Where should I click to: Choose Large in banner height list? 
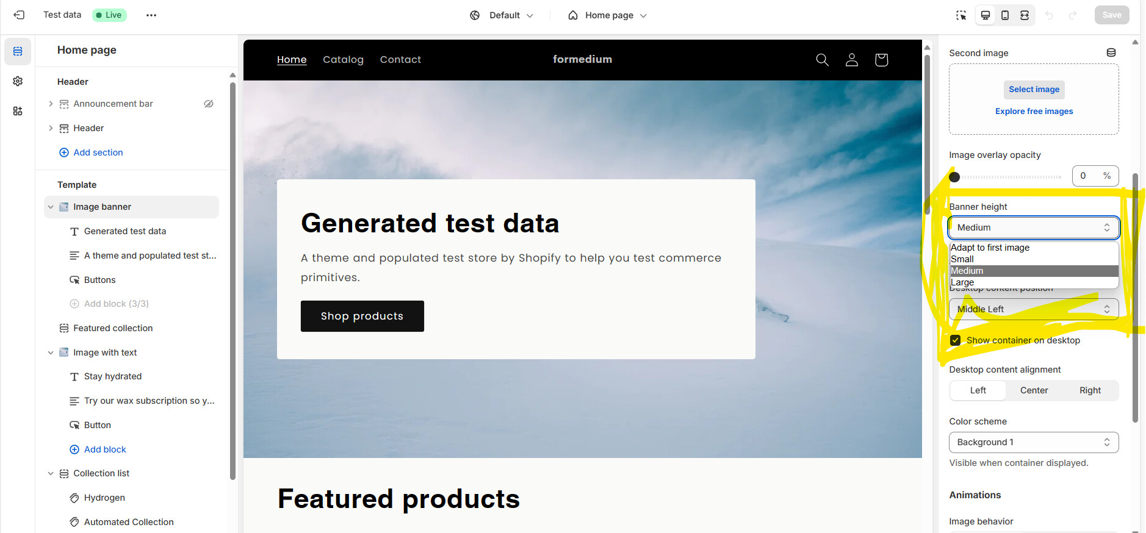pos(962,282)
